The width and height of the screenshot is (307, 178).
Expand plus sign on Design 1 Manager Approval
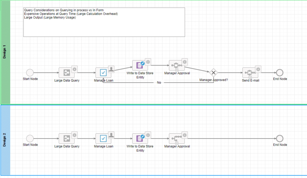(x=177, y=70)
